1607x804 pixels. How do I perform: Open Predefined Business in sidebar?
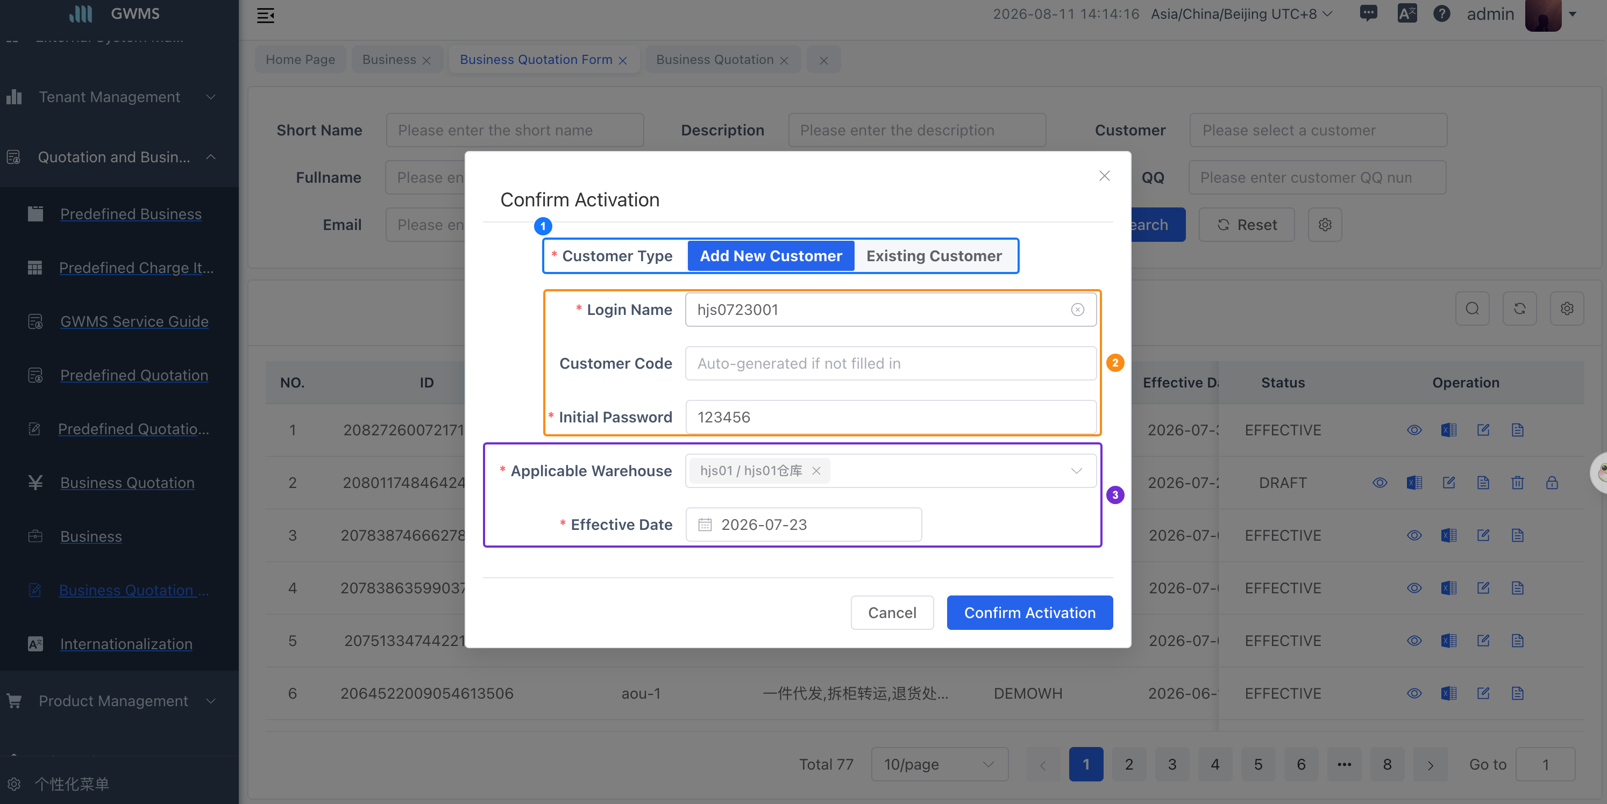pos(130,214)
